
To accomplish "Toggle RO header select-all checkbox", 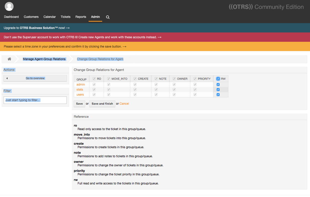I will pos(94,79).
